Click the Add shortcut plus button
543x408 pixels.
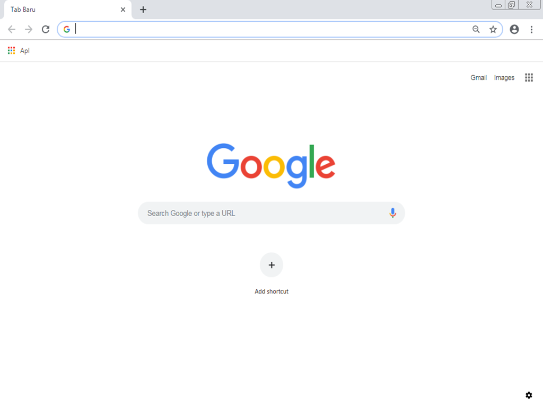pos(271,265)
